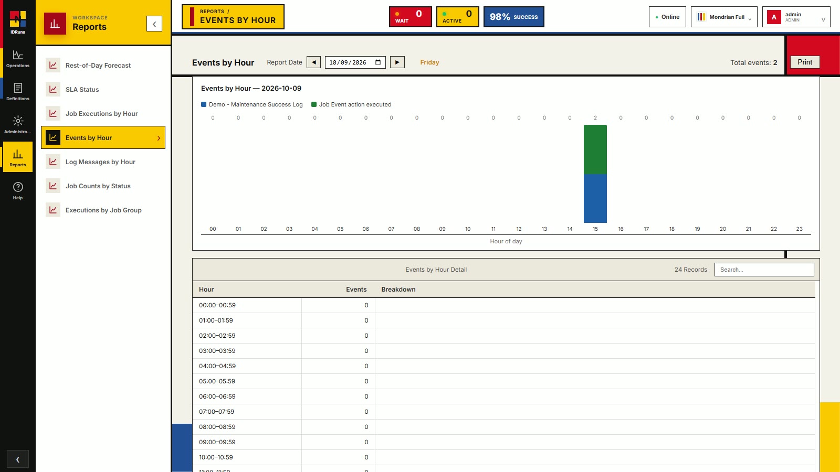
Task: Click the Wait 0 status badge
Action: point(411,17)
